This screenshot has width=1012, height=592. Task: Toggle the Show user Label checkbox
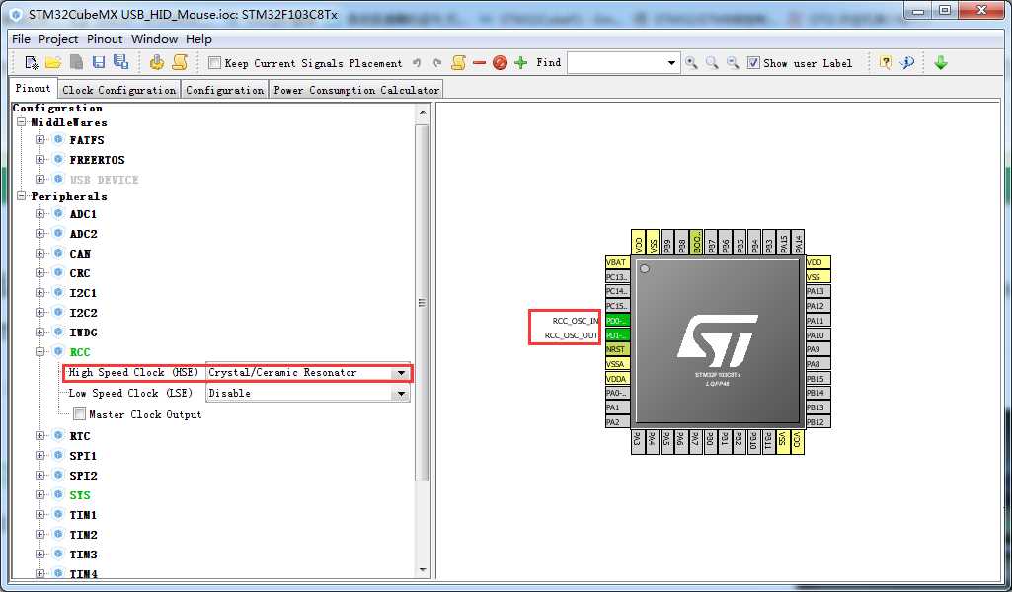click(753, 63)
